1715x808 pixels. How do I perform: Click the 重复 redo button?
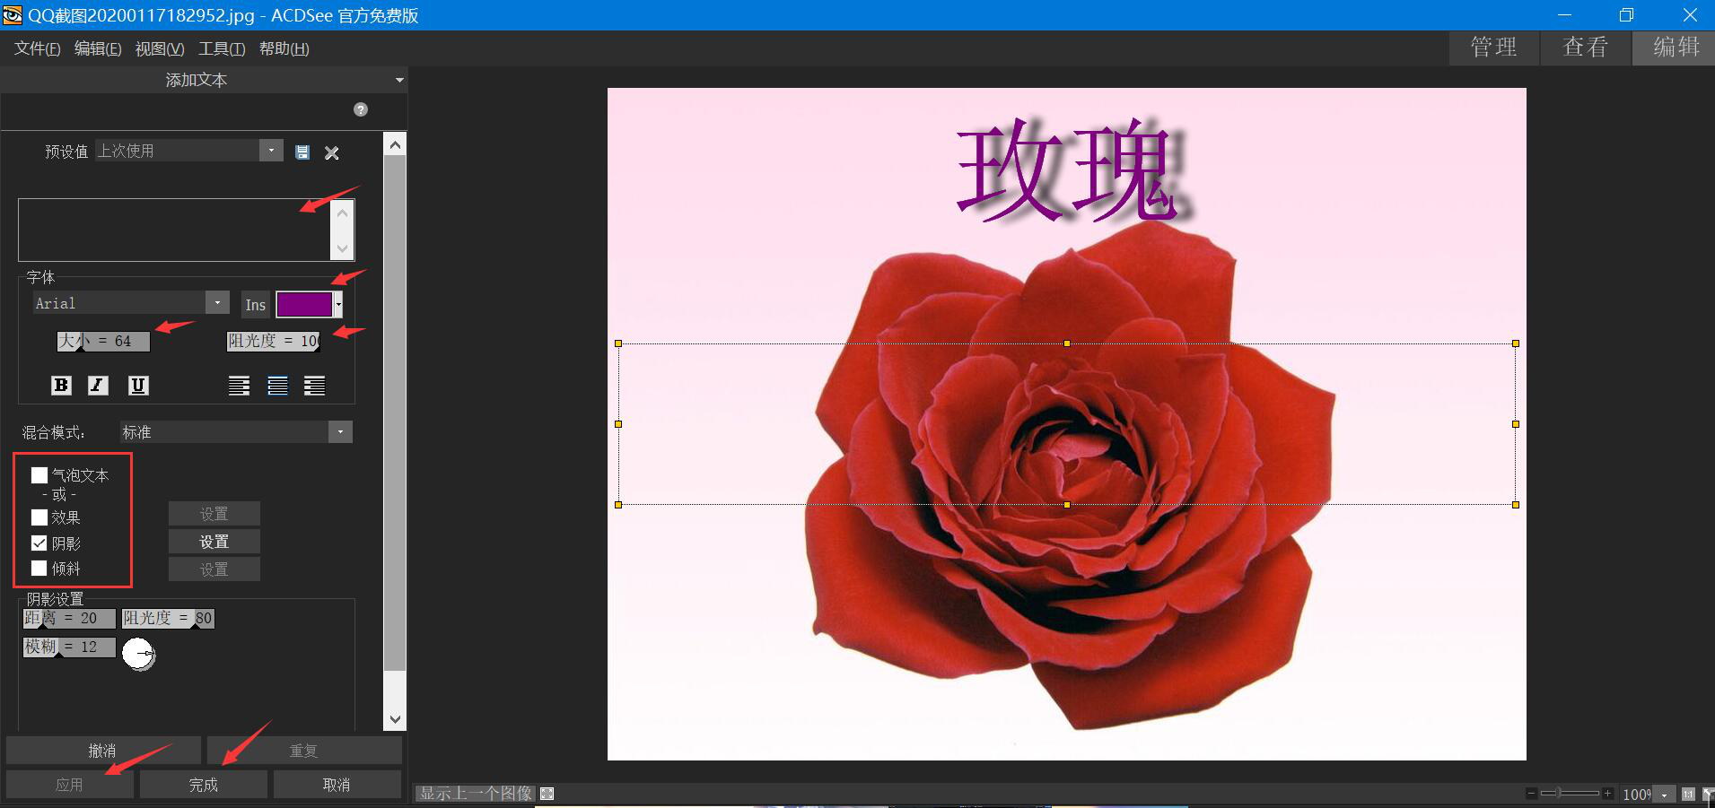[x=304, y=751]
